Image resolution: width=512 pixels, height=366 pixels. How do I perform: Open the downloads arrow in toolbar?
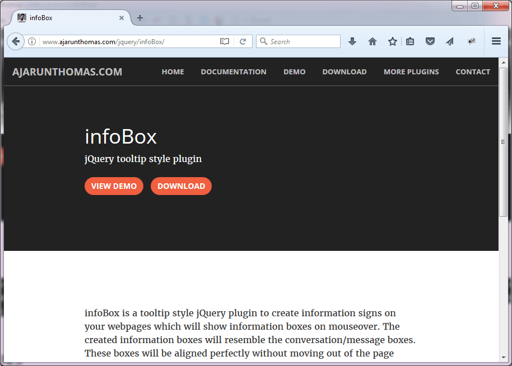(x=352, y=41)
